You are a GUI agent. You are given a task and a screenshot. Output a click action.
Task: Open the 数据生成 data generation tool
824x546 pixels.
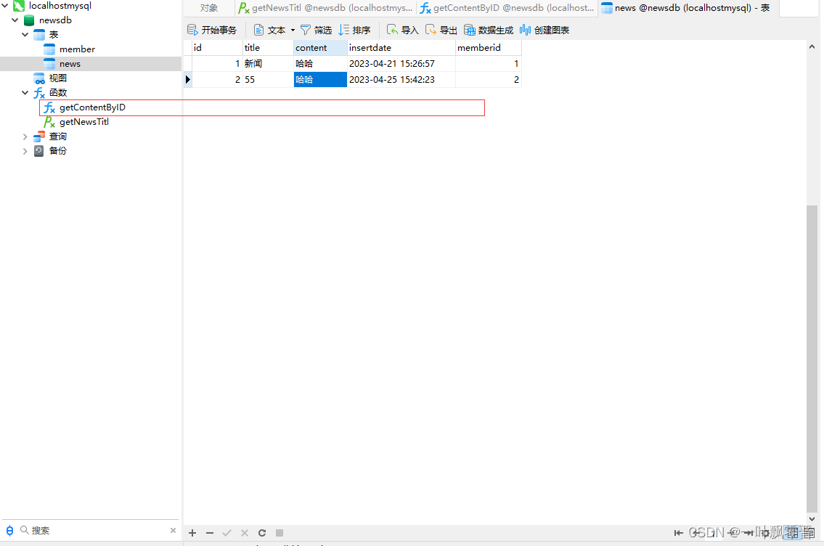[488, 30]
